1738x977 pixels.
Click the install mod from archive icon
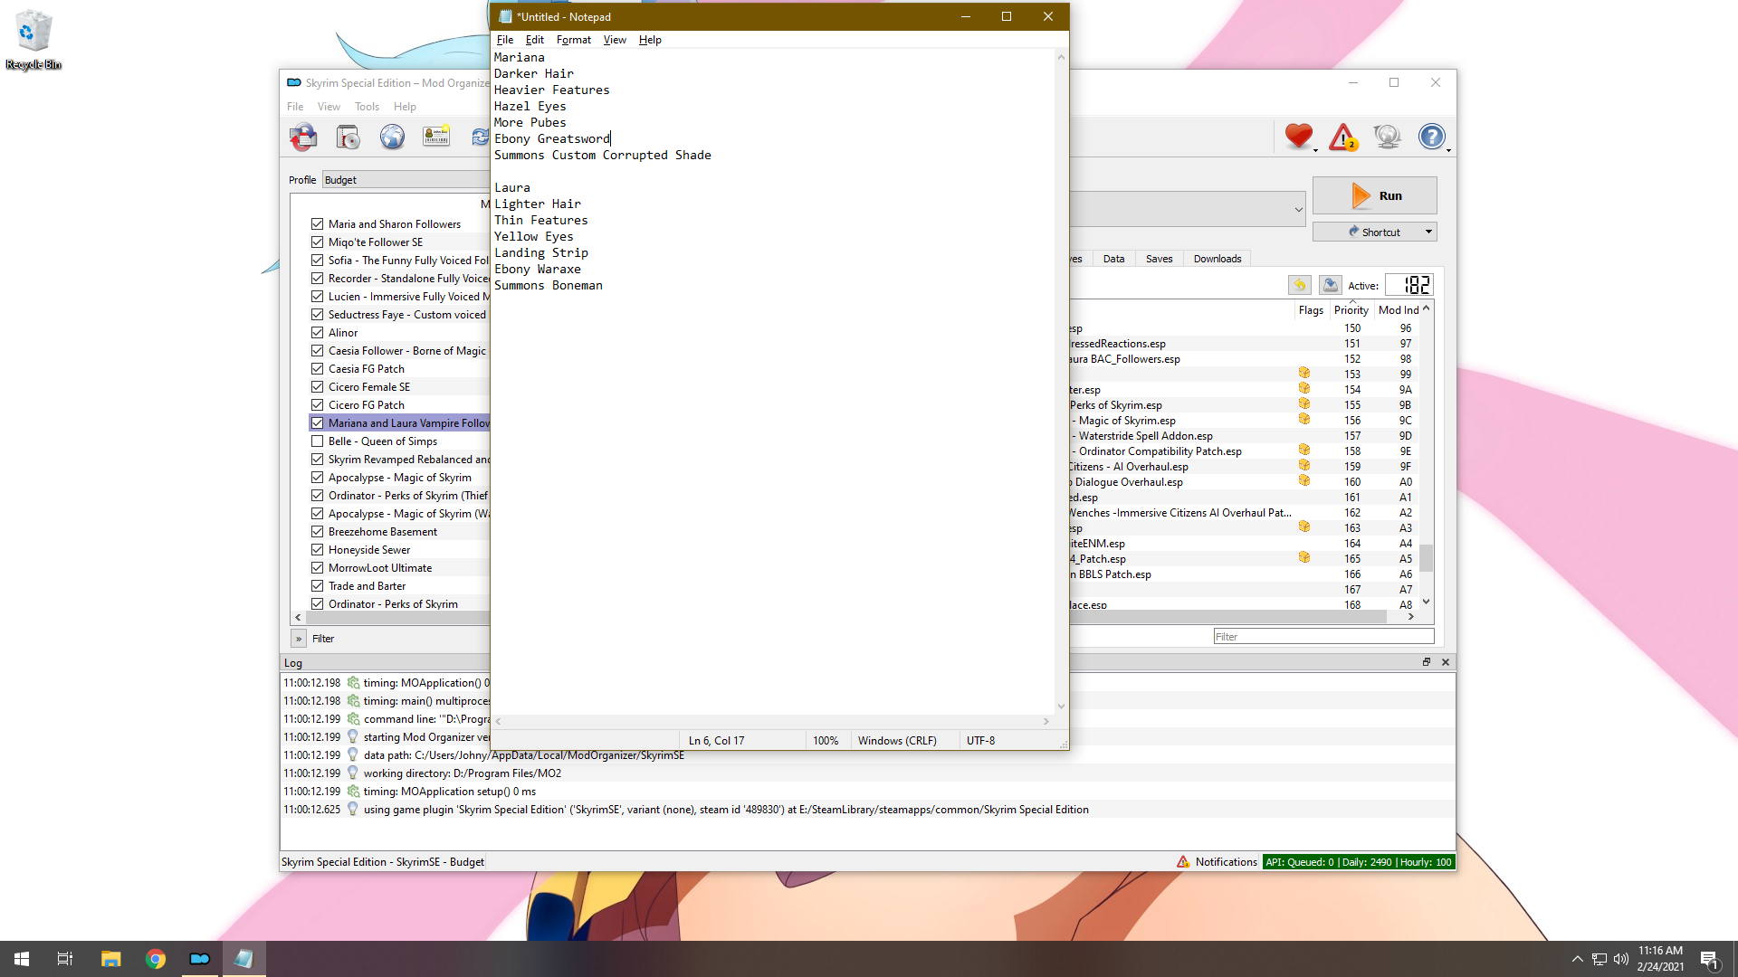click(x=348, y=137)
